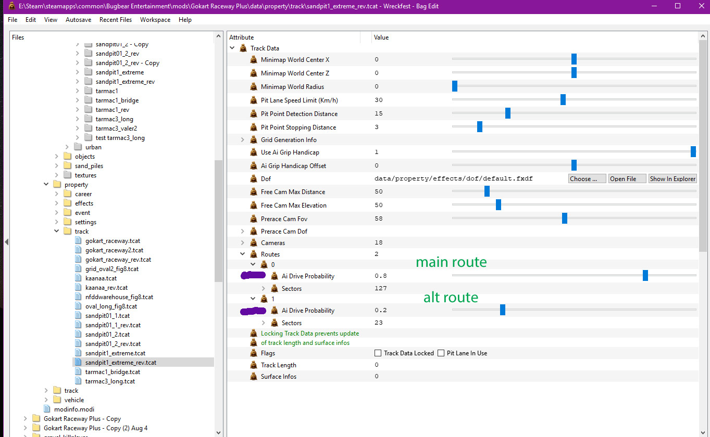Click the bag icon beside Track Length
710x437 pixels.
tap(254, 365)
